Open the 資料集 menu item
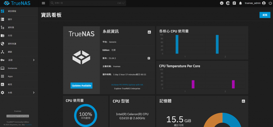Viewport: 273px width, 127px height. tap(19, 27)
